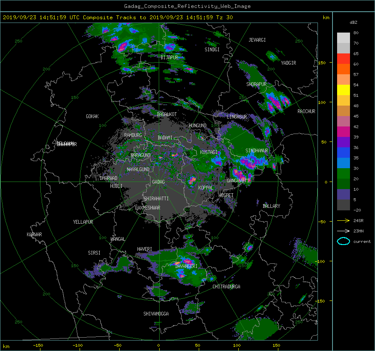Click the UTC Composite Tracks timestamp header
This screenshot has height=351, width=375.
pos(117,18)
